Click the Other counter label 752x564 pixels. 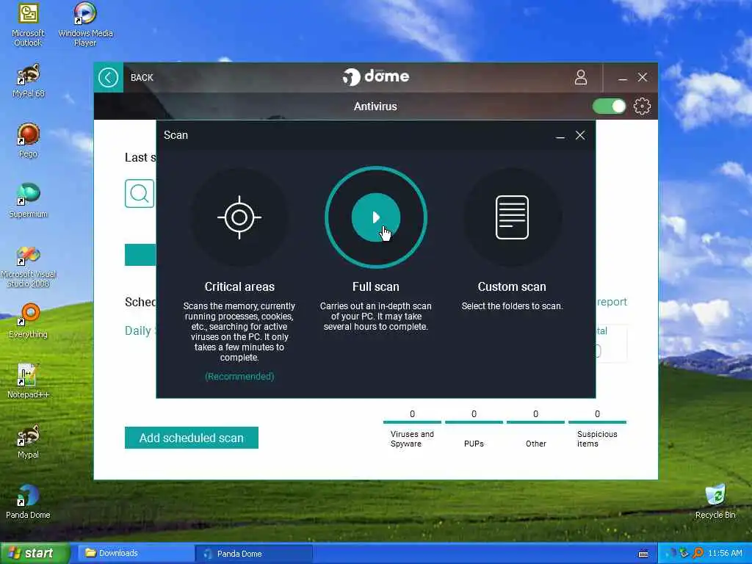pos(535,444)
